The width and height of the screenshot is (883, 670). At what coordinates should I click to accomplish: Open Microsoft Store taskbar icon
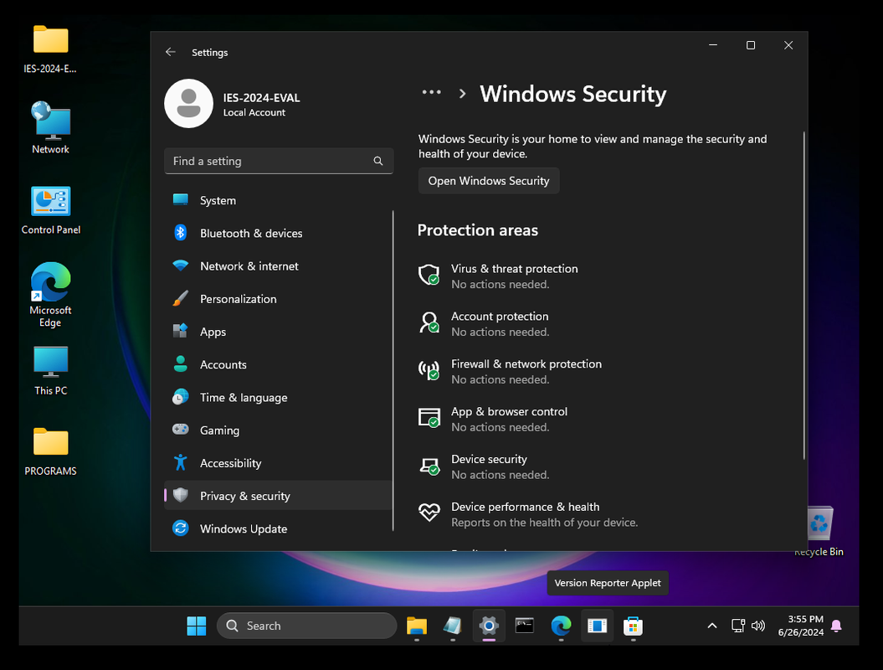click(633, 626)
